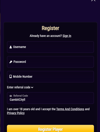
Task: Focus the Mobile Number input field
Action: [50, 77]
